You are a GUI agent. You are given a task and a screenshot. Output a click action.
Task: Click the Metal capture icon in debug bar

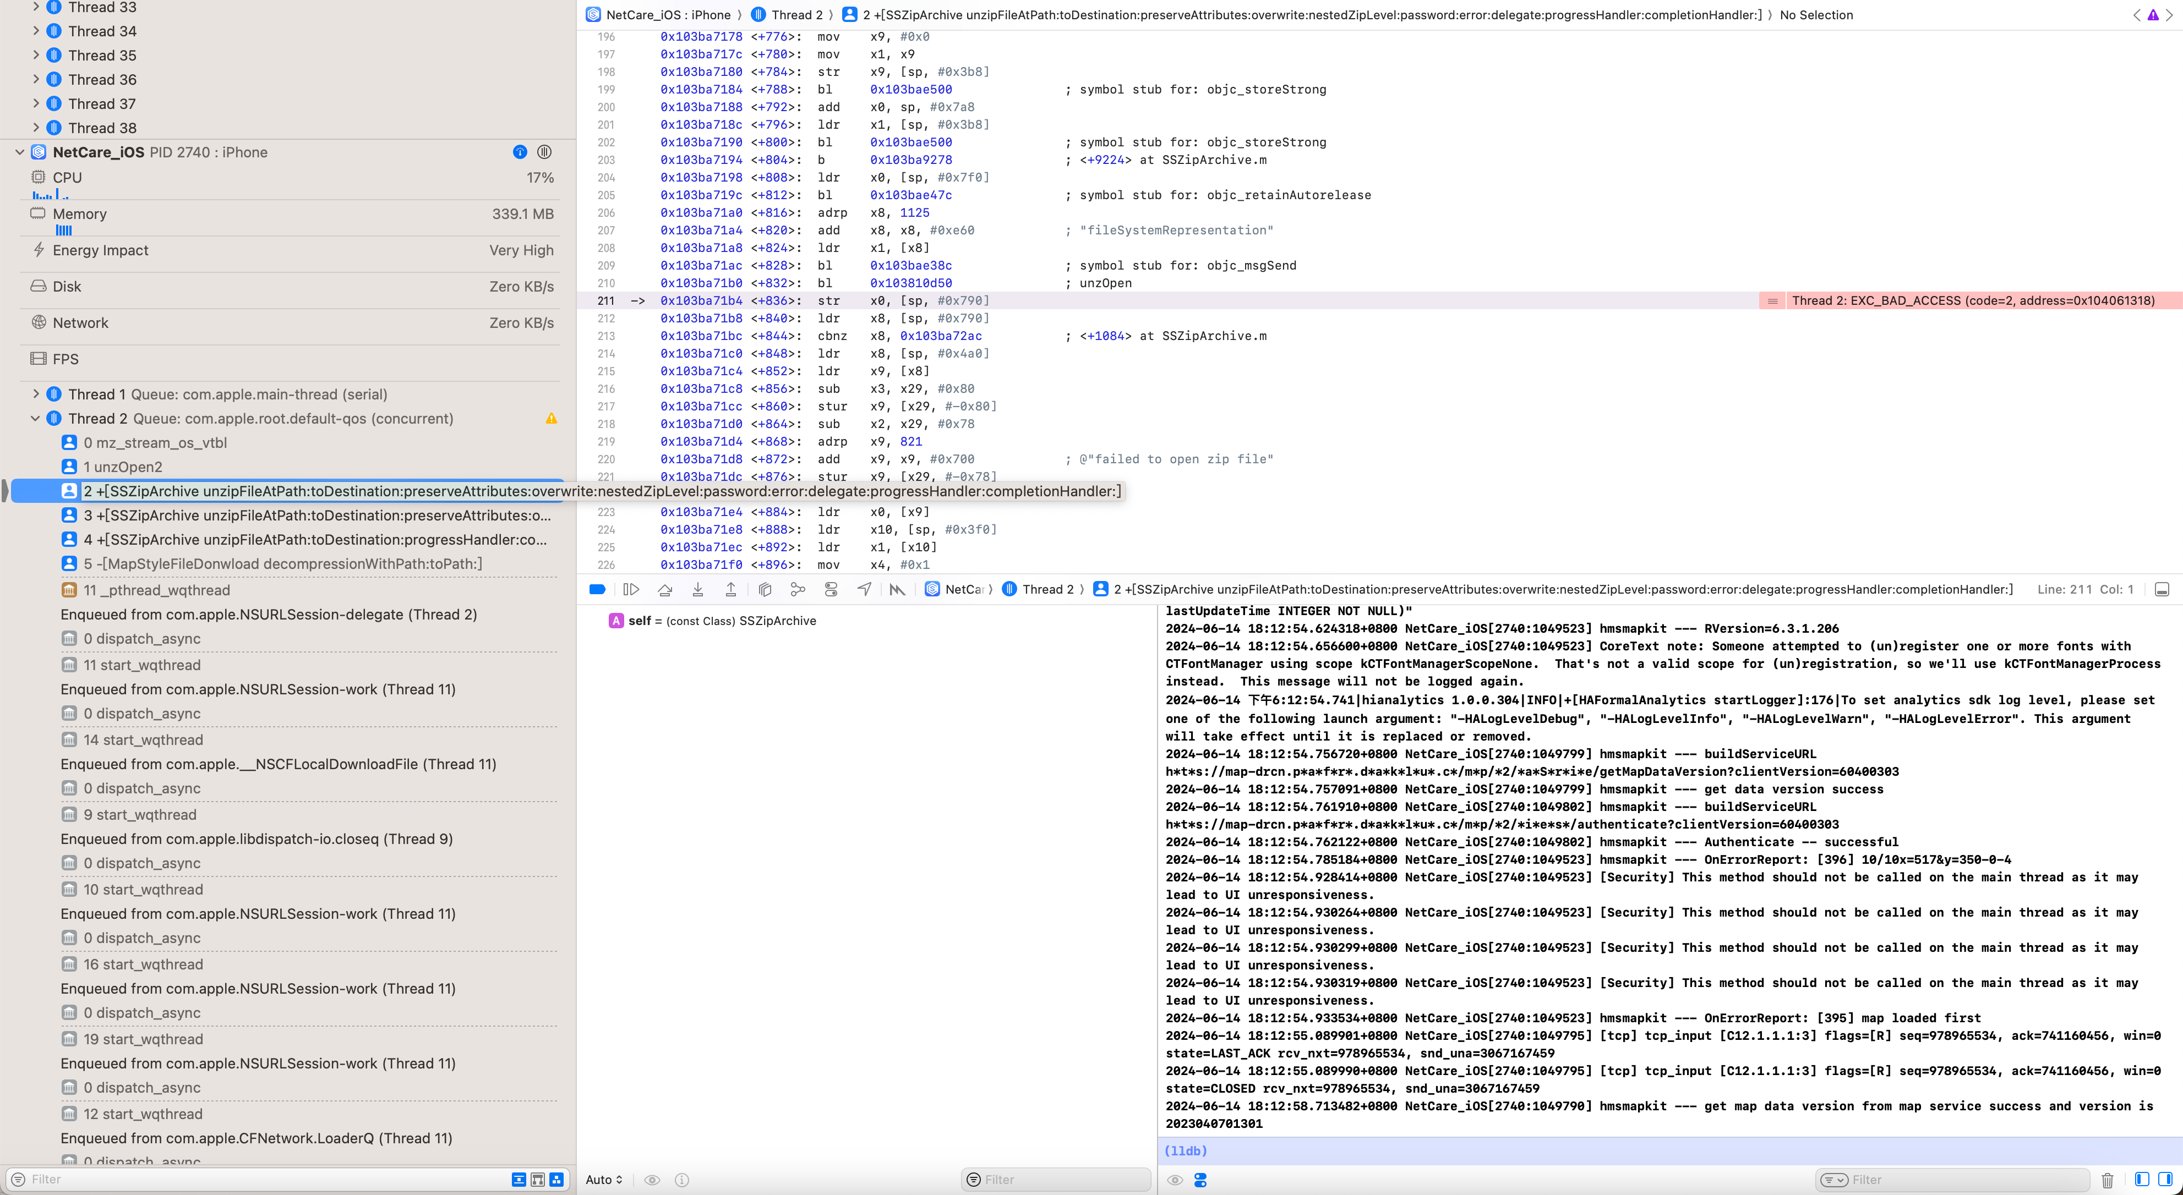[897, 589]
